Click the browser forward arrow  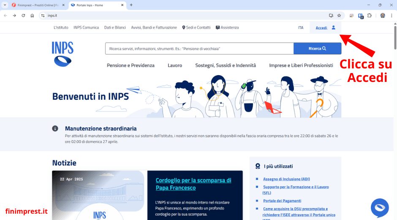pyautogui.click(x=14, y=16)
